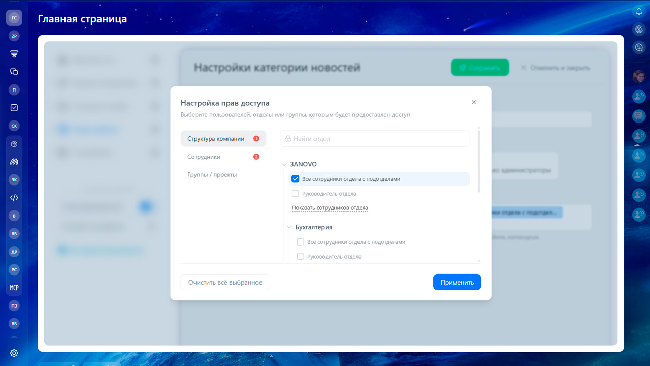Click the Применить button
650x366 pixels.
pyautogui.click(x=457, y=282)
